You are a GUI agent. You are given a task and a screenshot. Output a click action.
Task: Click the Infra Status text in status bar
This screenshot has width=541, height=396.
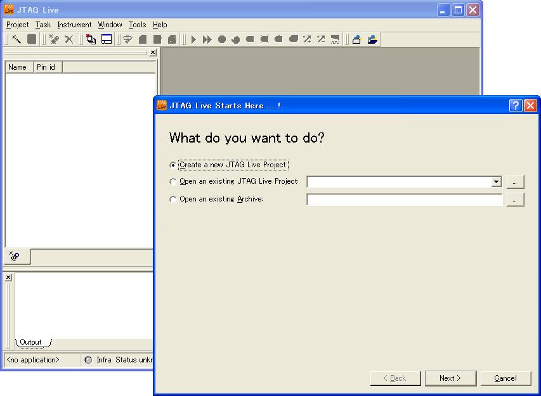point(125,360)
